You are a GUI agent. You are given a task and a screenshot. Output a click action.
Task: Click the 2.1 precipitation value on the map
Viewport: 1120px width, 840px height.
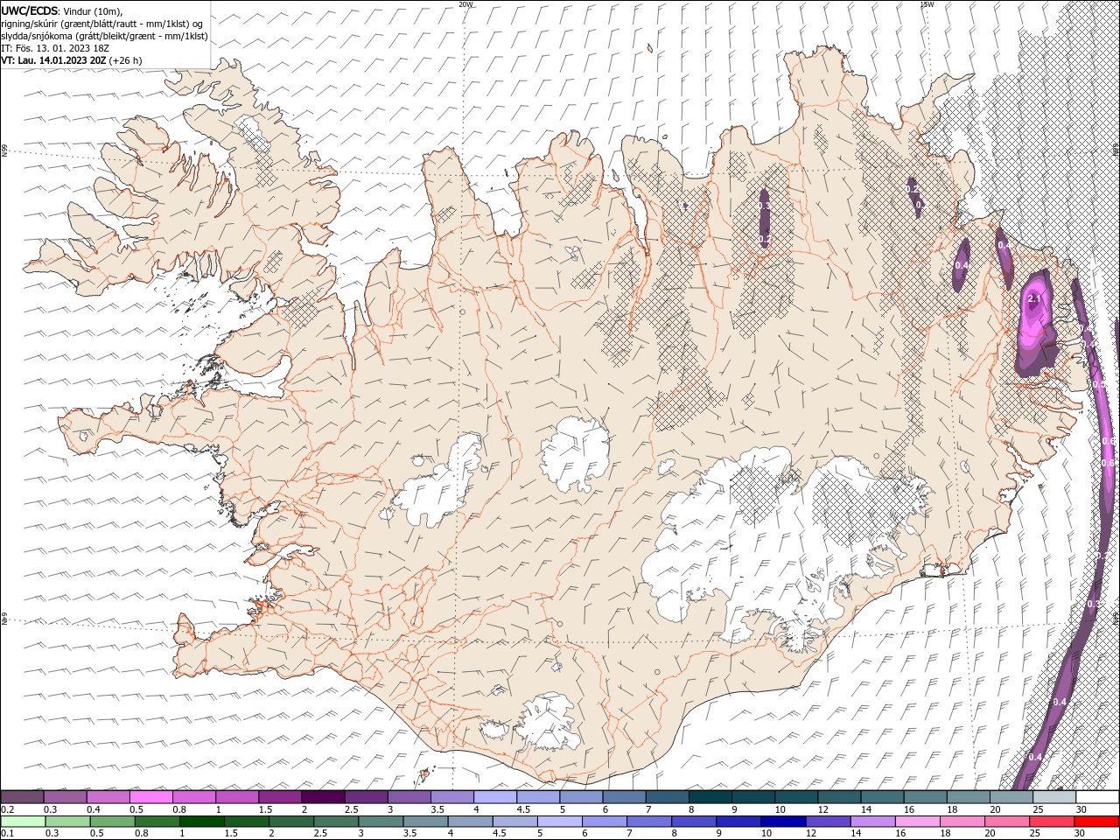(x=1034, y=299)
